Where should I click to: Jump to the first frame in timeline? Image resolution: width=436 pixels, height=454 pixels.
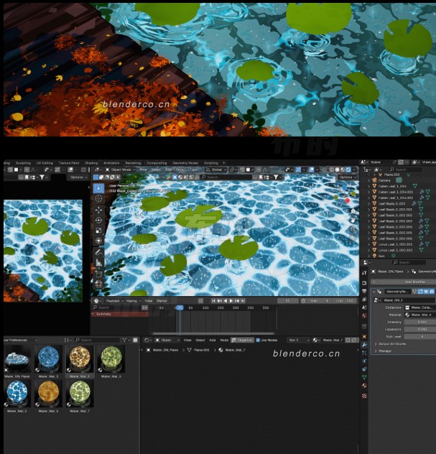pyautogui.click(x=213, y=301)
